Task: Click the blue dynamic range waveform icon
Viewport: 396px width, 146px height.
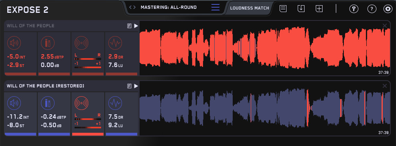Action: (115, 103)
